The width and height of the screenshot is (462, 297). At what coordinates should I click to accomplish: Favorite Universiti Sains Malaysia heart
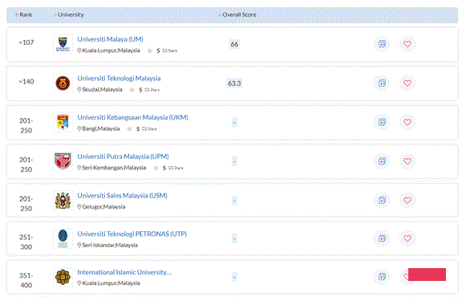coord(407,200)
